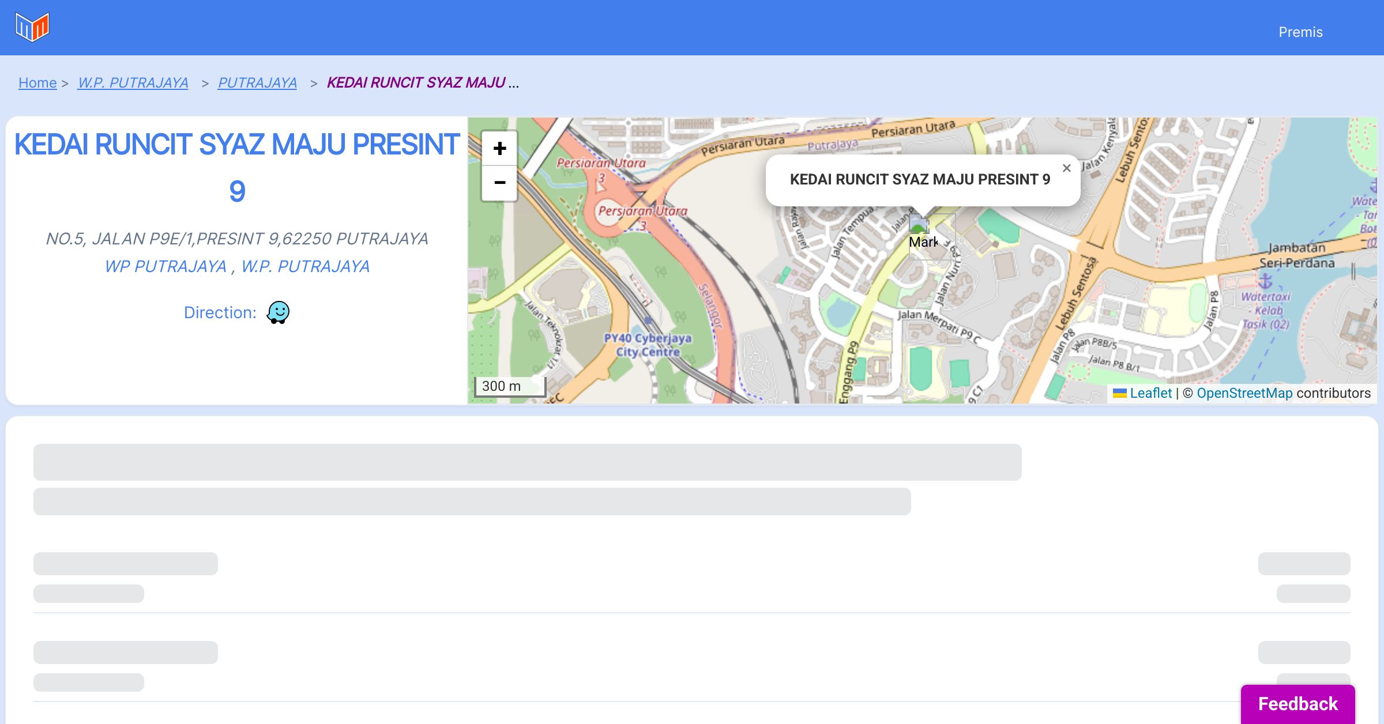Open the Premis menu item
1384x724 pixels.
point(1300,32)
